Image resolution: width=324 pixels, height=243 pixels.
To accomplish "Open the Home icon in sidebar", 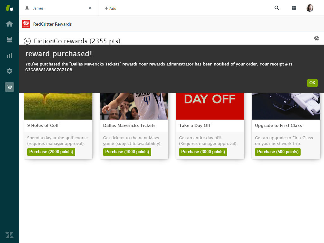I will (x=9, y=24).
